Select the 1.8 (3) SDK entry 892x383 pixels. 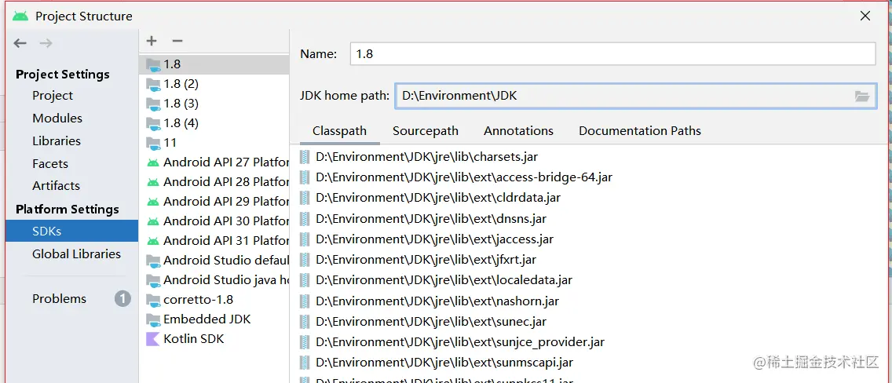click(214, 104)
